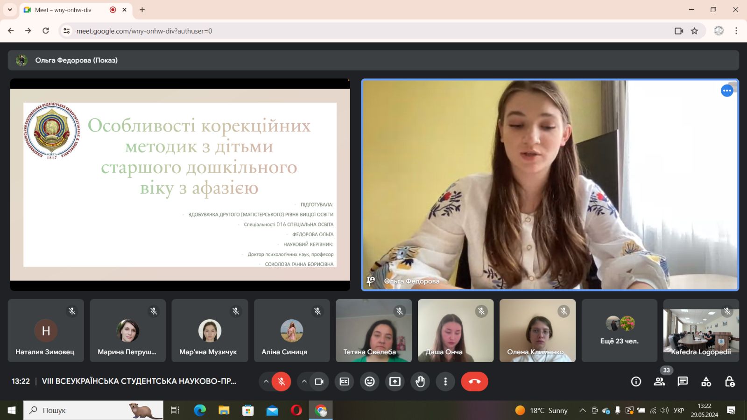
Task: Open more options three-dot menu
Action: coord(445,382)
